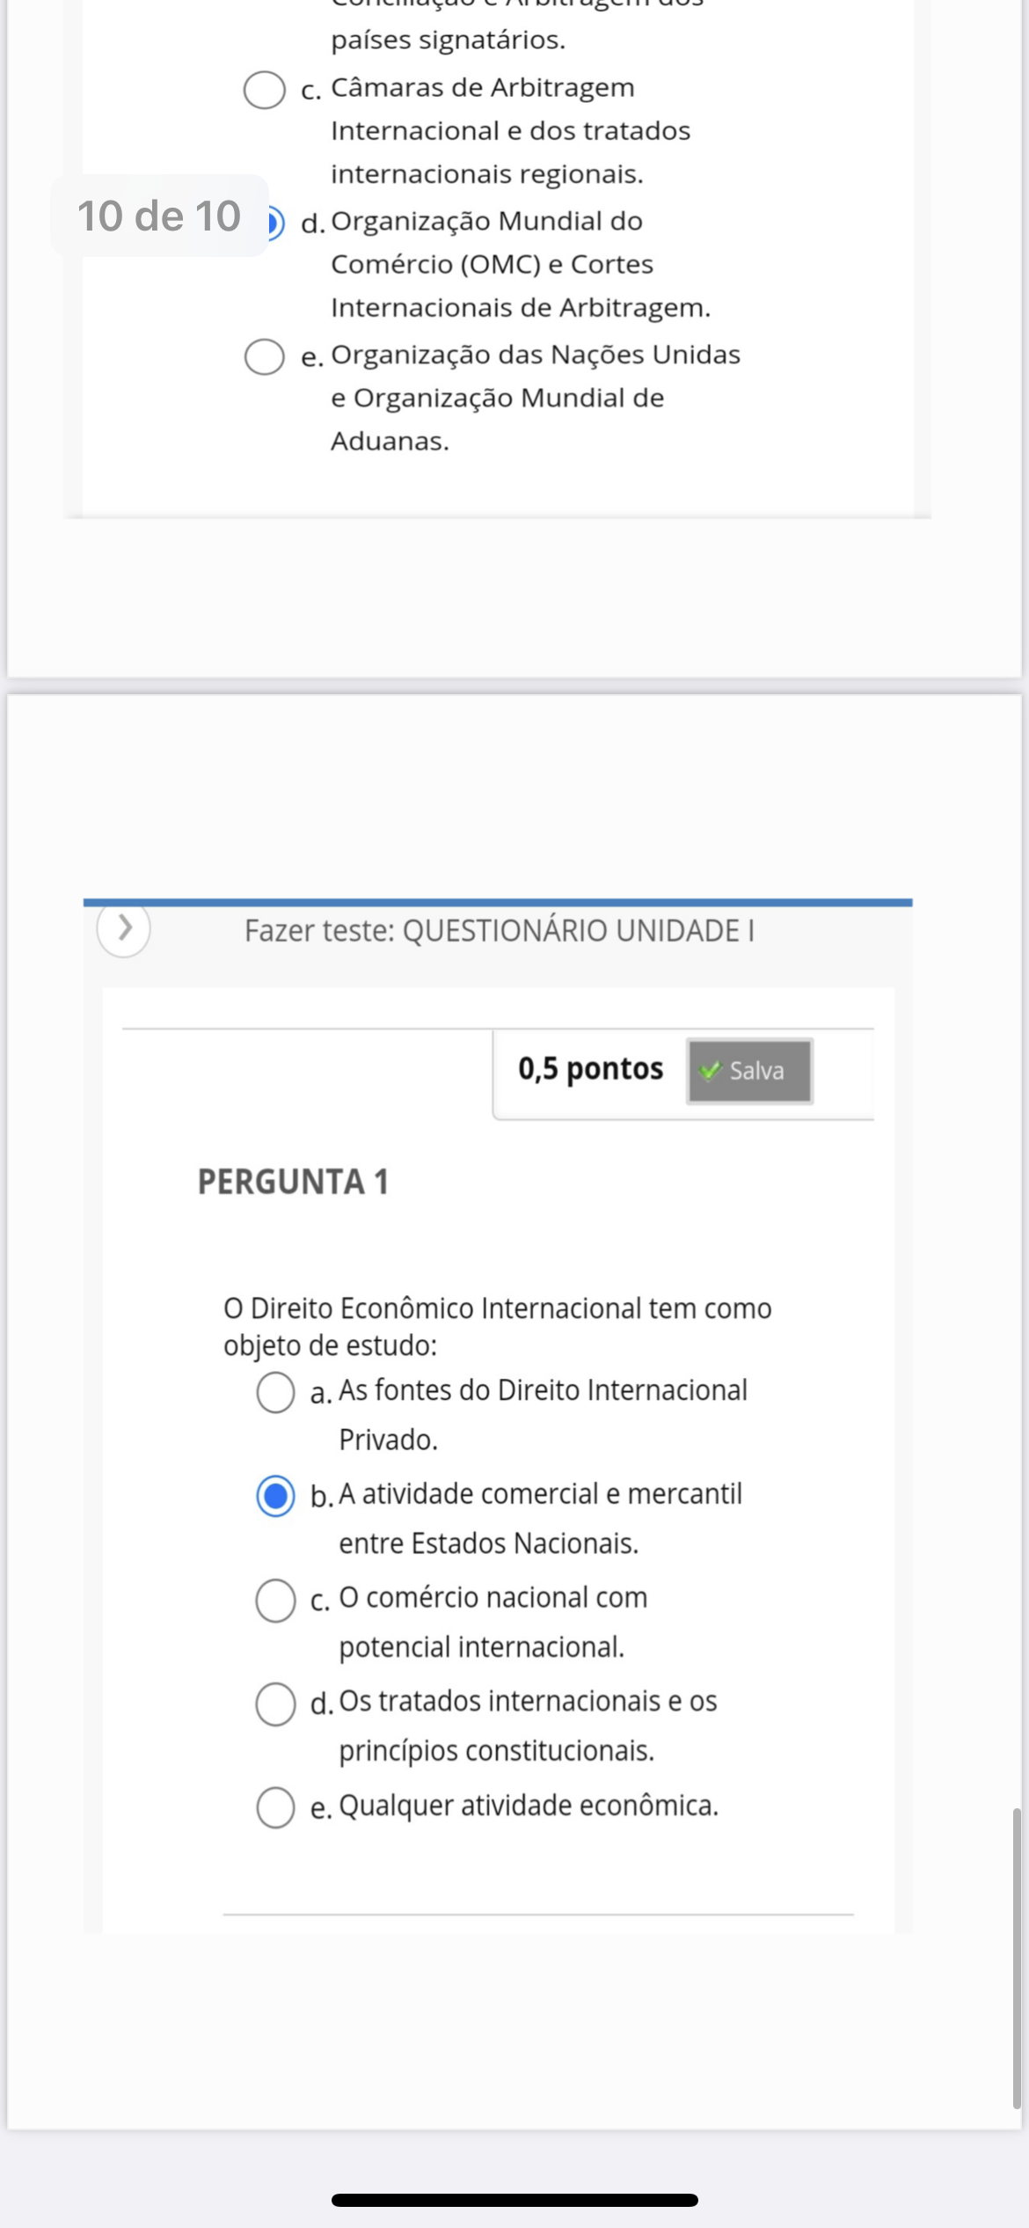Click the question text 'O Direito Econômico Internacional tem como'
This screenshot has height=2228, width=1029.
497,1308
